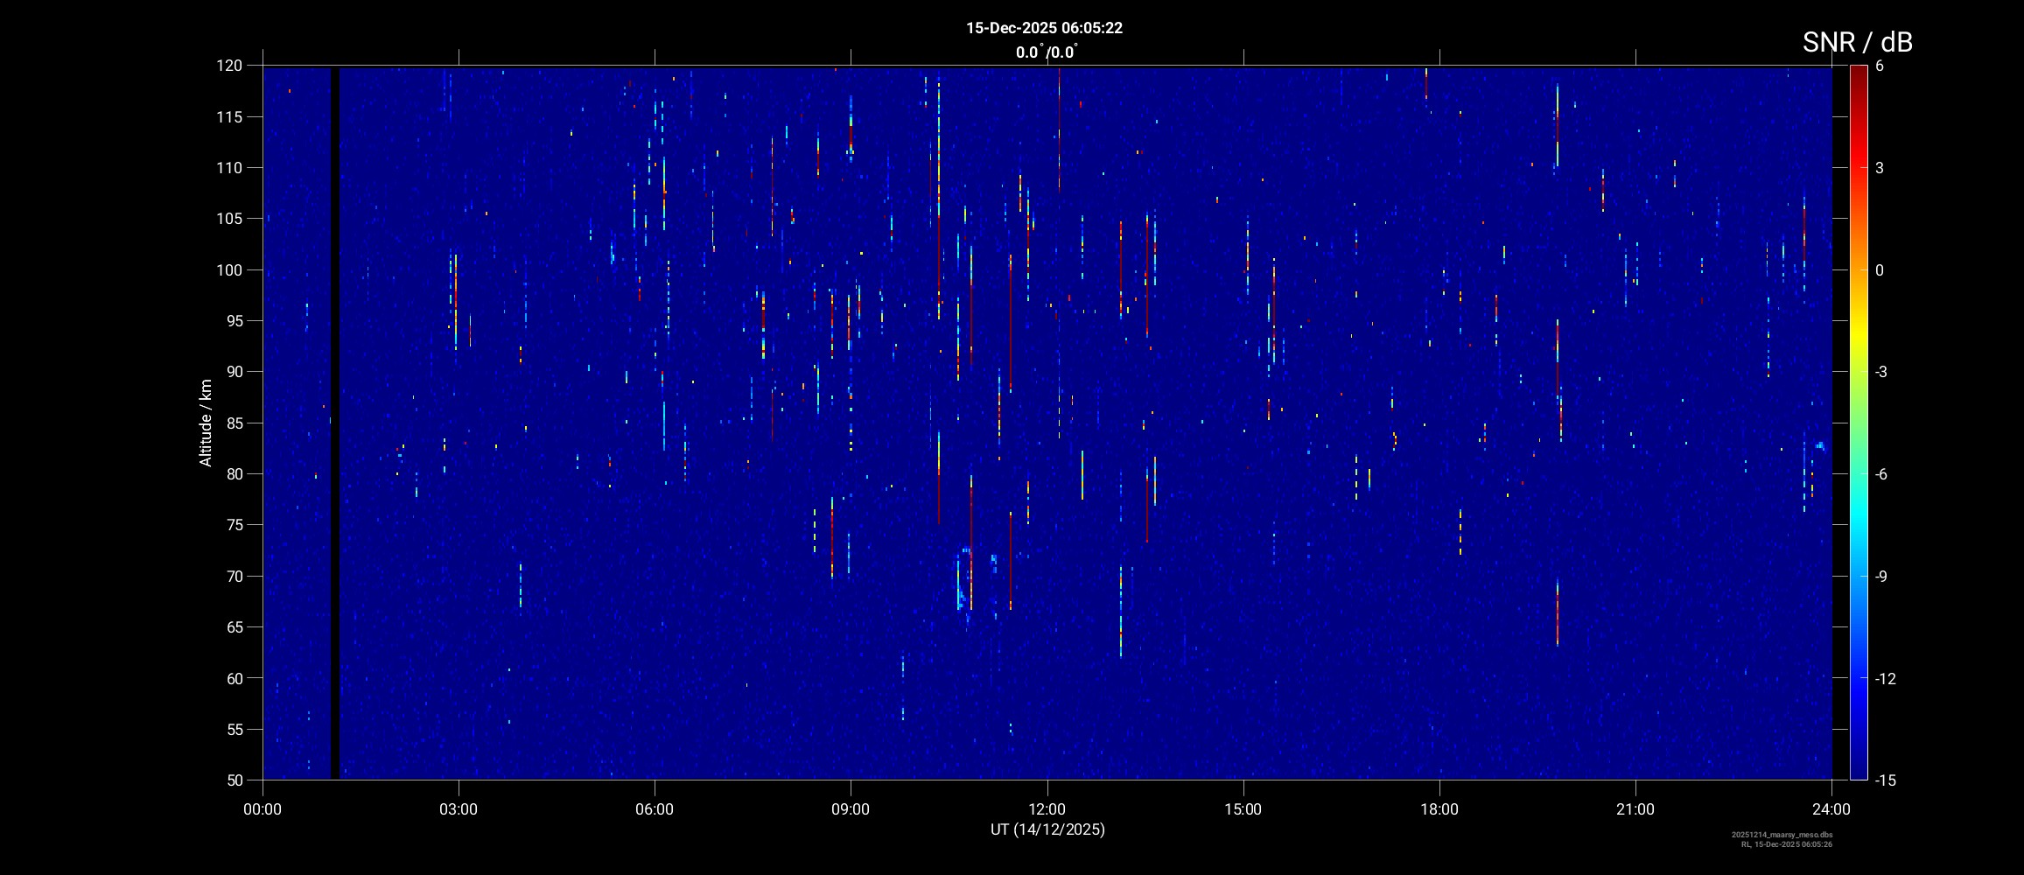Click the 18:00 time axis label

tap(1439, 809)
